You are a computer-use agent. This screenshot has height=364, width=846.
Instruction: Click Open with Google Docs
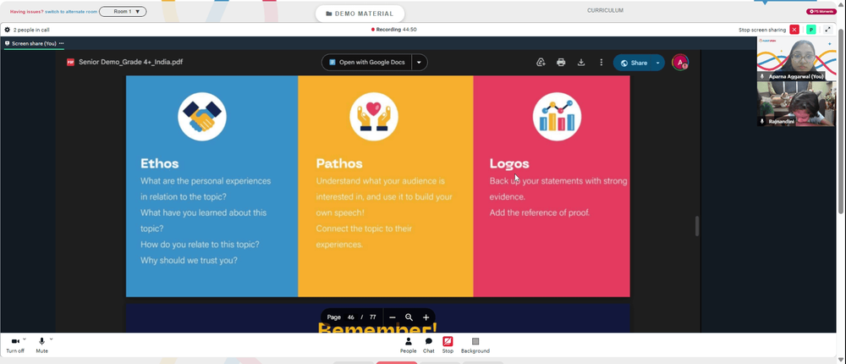click(x=367, y=62)
